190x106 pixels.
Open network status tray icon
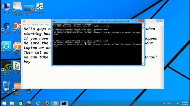pos(175,103)
